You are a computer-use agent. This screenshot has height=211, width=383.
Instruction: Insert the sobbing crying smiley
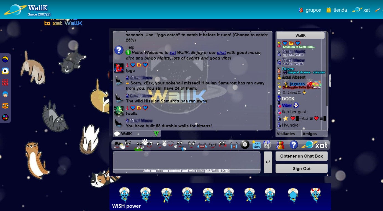234,145
